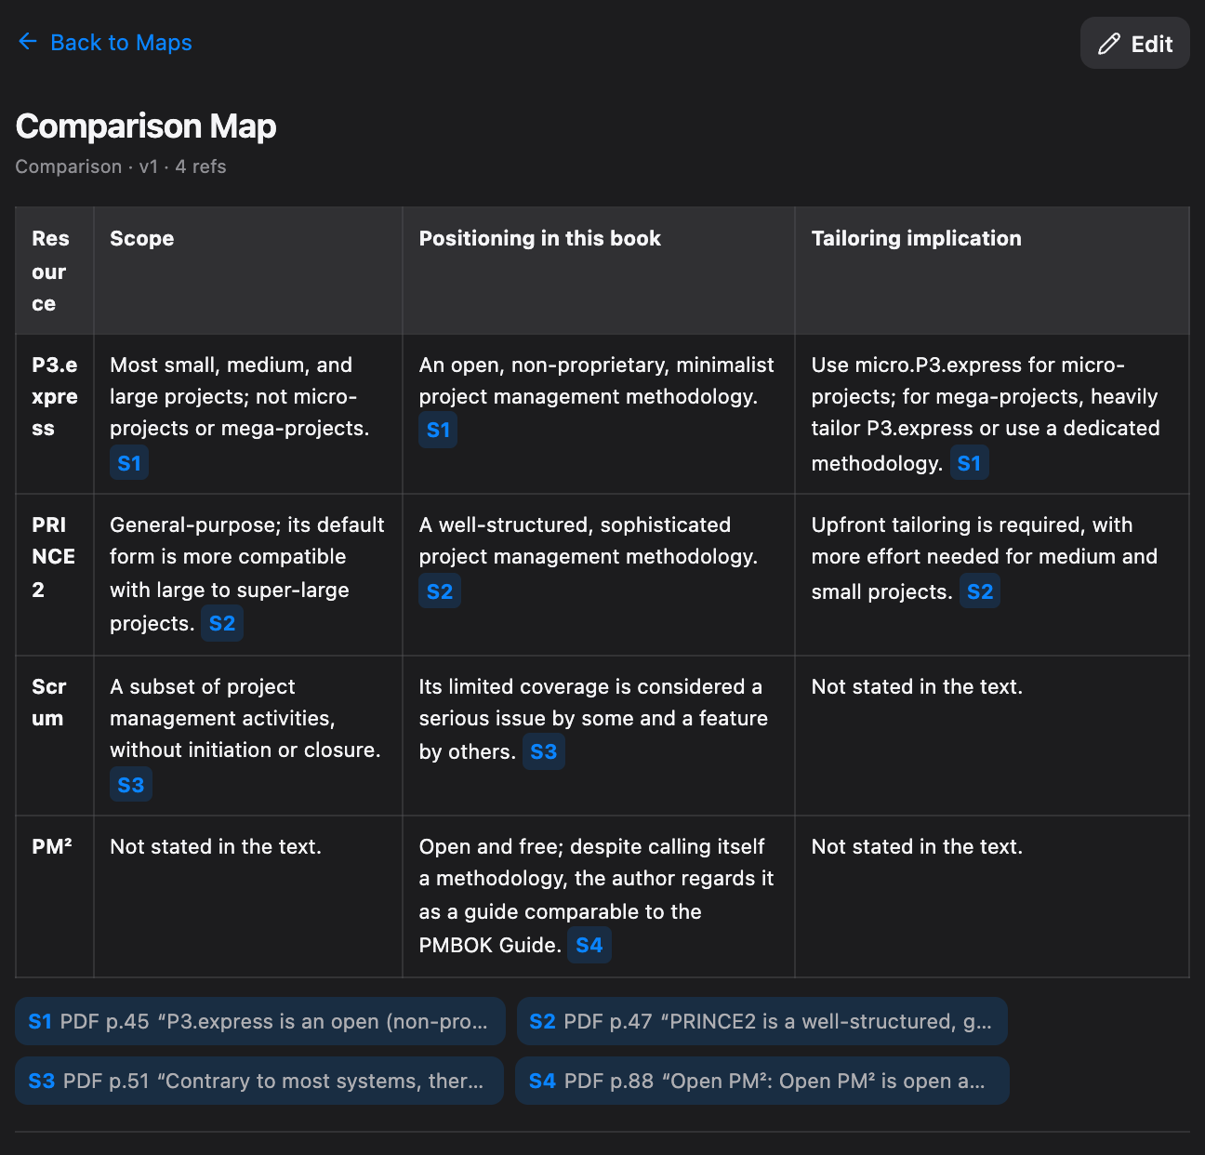Open S2 badge in PRINCE2 Positioning cell

point(440,591)
